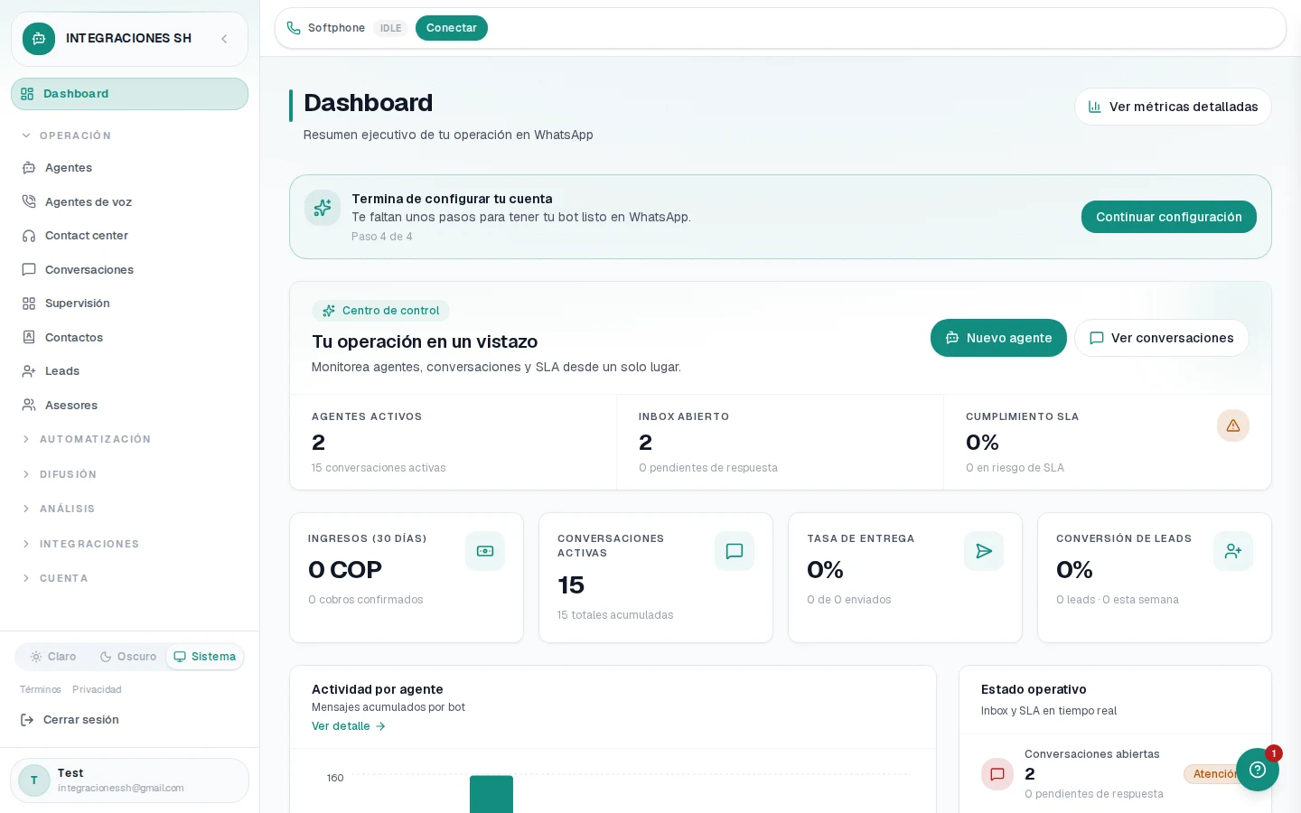Click the Tasa de entrega send icon

coord(984,551)
